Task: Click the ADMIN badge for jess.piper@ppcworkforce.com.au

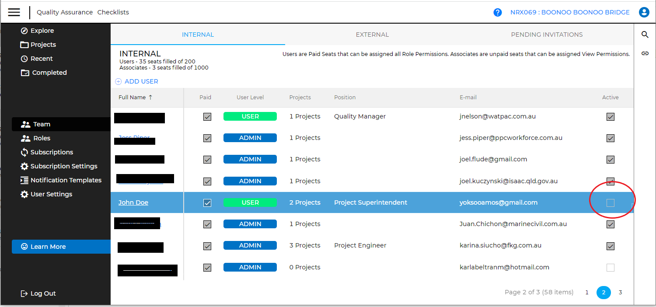Action: [x=250, y=138]
